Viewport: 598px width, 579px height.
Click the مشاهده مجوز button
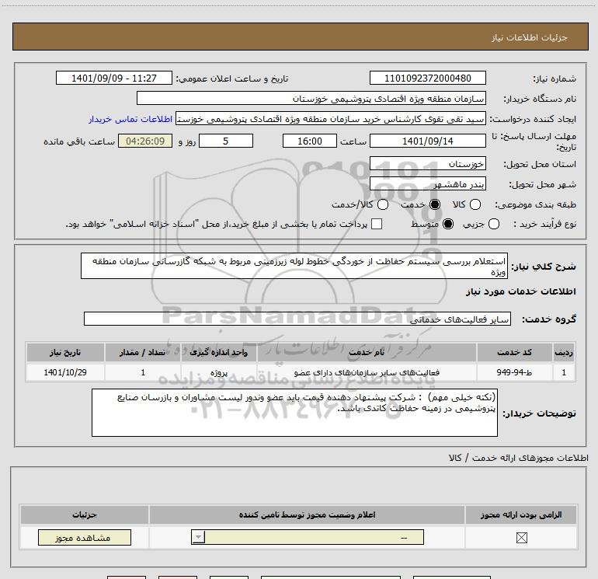click(85, 537)
